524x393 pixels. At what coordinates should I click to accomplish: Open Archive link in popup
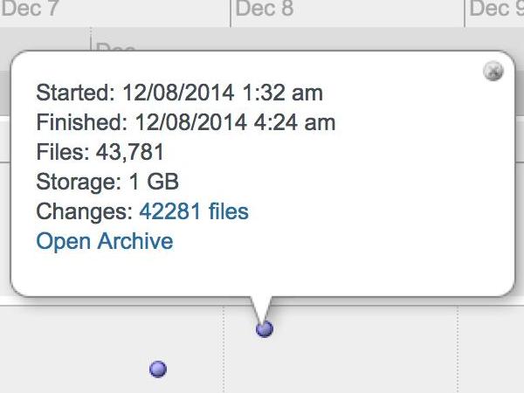(105, 241)
